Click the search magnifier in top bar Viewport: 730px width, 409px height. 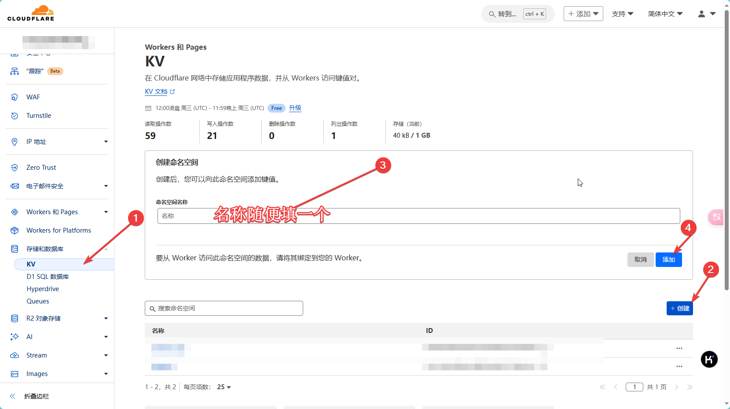(x=492, y=14)
